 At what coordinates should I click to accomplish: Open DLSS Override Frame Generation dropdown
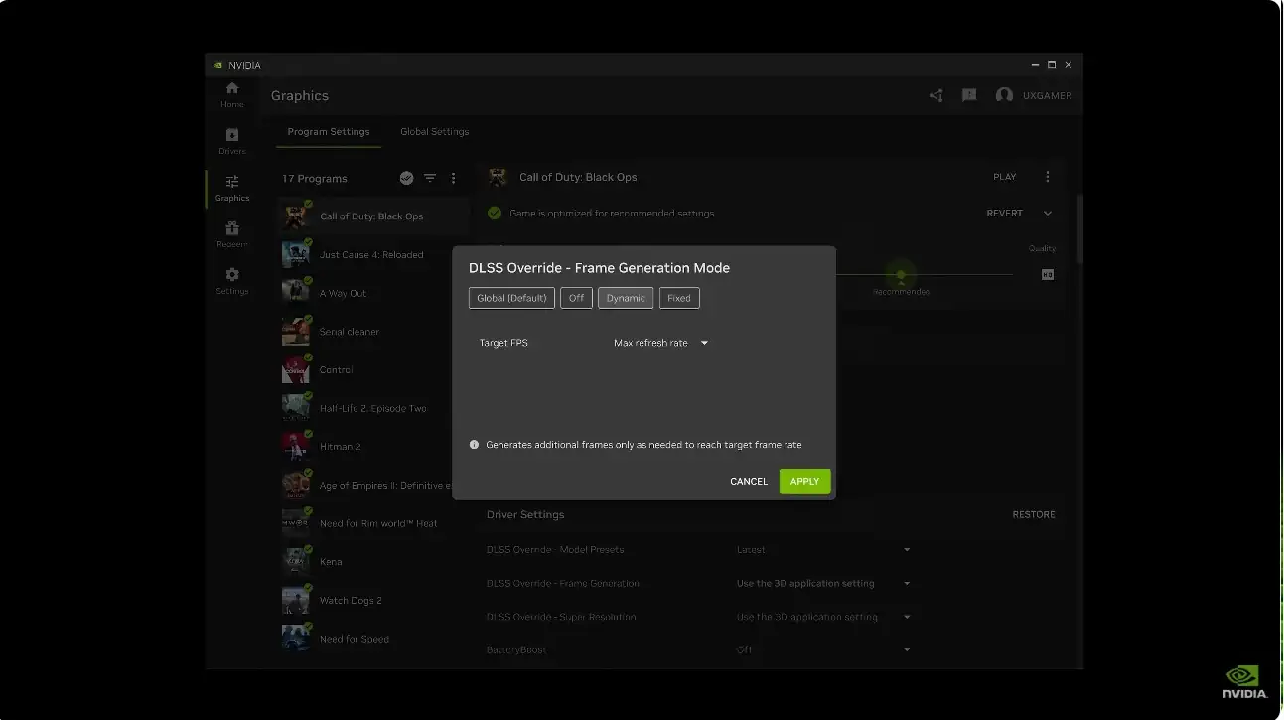(x=823, y=584)
